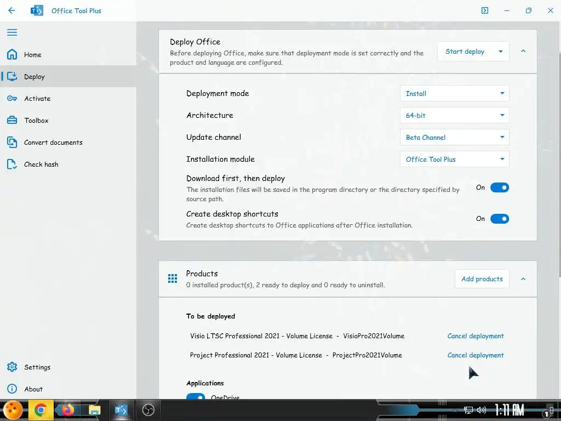Open the Convert documents page

click(x=53, y=142)
